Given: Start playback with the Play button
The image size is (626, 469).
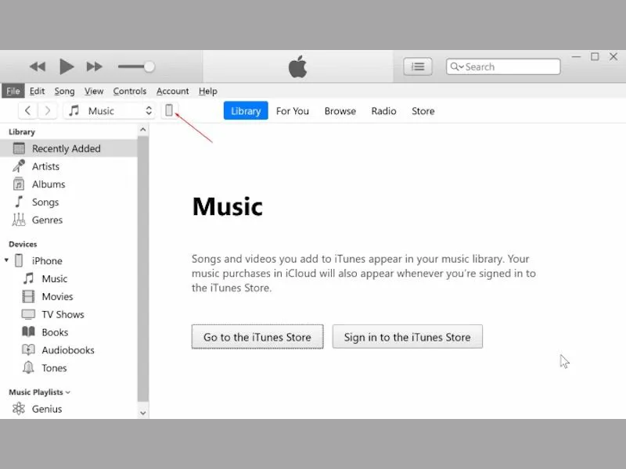Looking at the screenshot, I should 67,66.
